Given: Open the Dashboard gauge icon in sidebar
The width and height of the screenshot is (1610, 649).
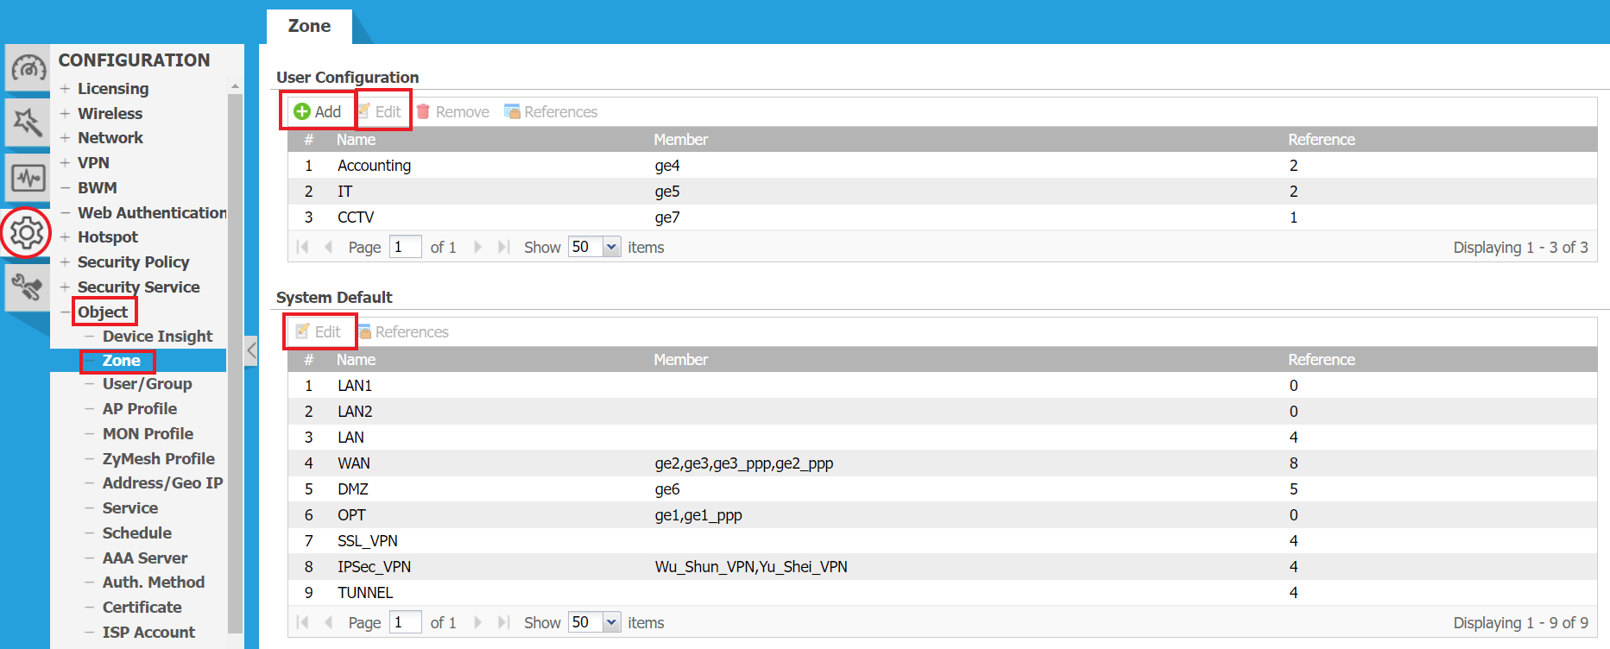Looking at the screenshot, I should [28, 68].
